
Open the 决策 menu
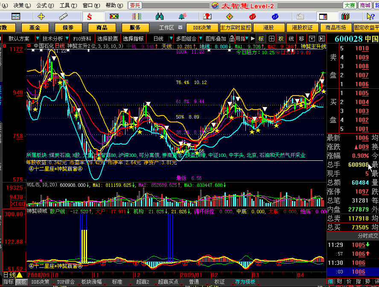(x=22, y=5)
